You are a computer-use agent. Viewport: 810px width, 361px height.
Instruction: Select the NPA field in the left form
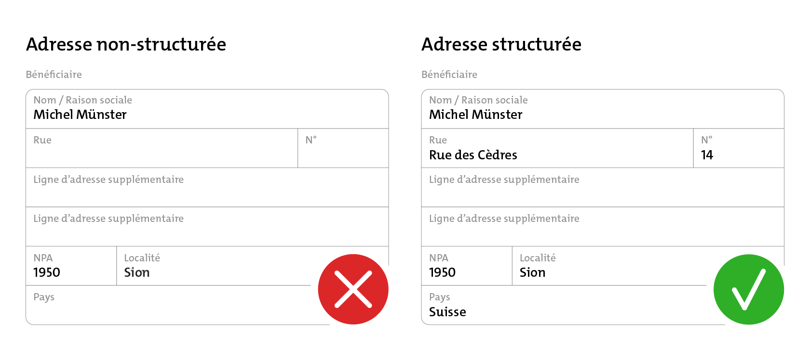point(71,266)
